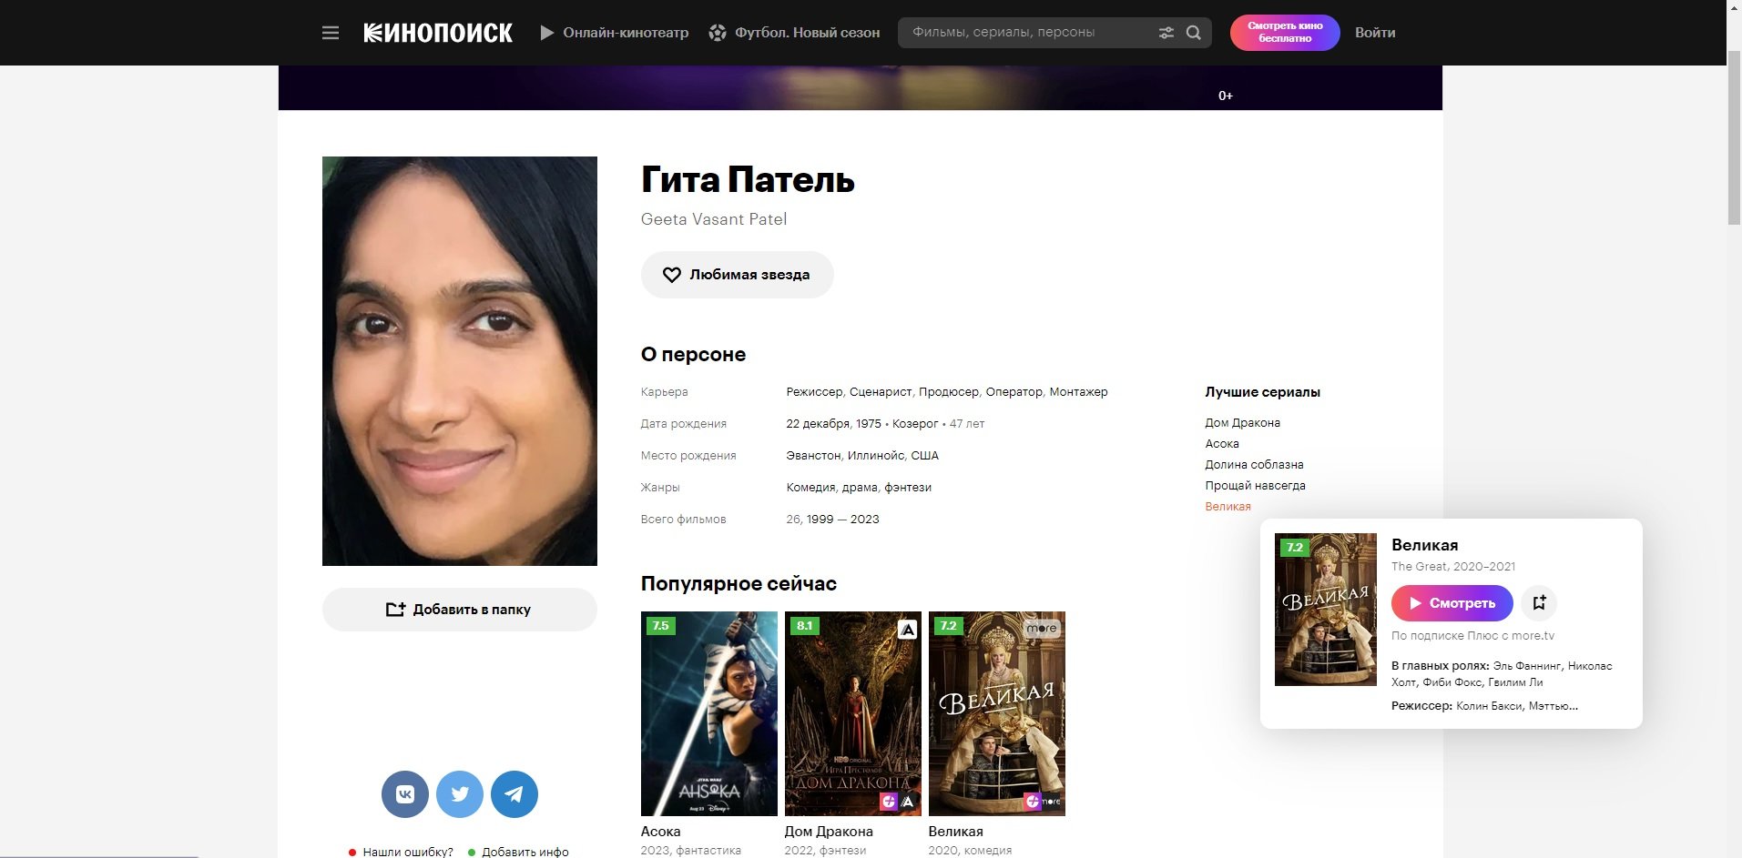Click the page vertical scrollbar
This screenshot has width=1742, height=858.
pos(1734,136)
